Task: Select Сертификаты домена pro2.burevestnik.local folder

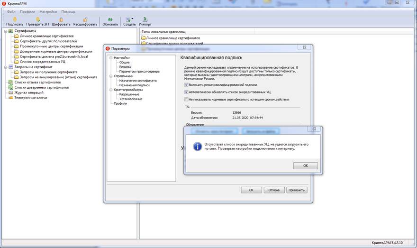Action: pos(51,56)
